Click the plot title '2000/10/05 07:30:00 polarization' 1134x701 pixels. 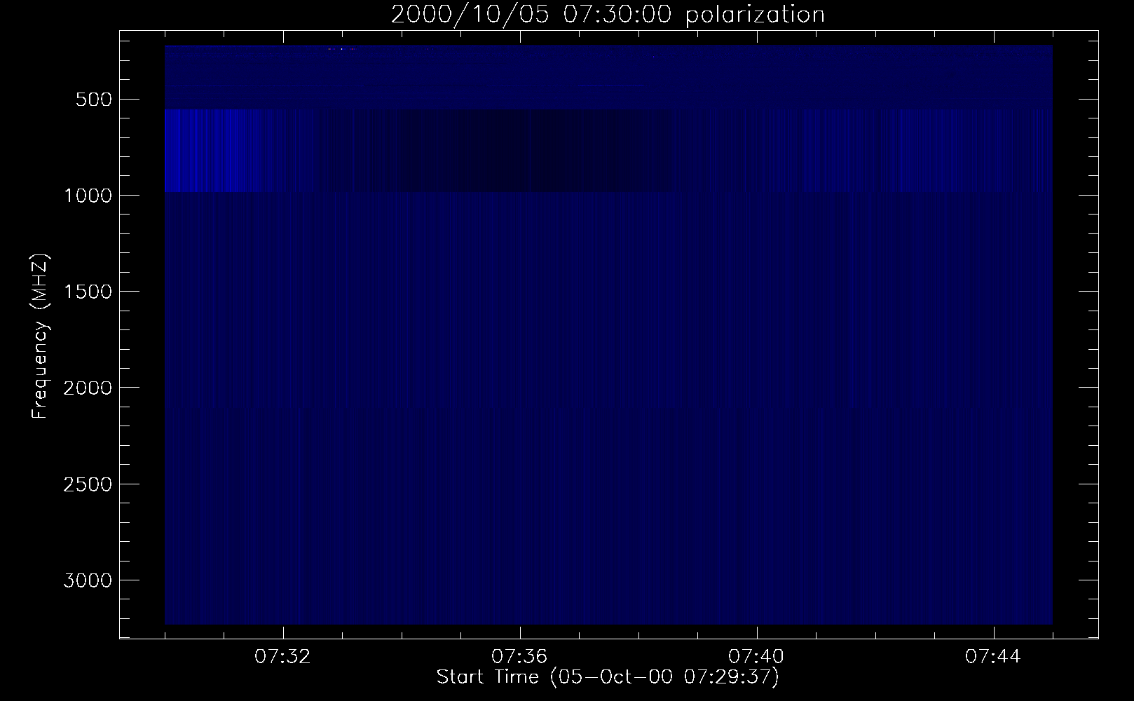[x=608, y=15]
